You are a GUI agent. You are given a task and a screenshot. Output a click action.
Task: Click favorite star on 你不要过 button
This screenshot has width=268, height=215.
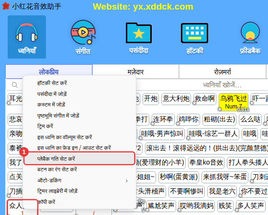click(x=240, y=196)
